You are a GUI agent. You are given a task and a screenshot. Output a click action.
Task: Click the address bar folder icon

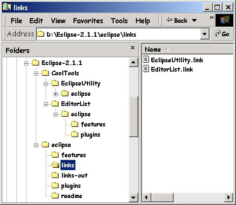pos(40,33)
